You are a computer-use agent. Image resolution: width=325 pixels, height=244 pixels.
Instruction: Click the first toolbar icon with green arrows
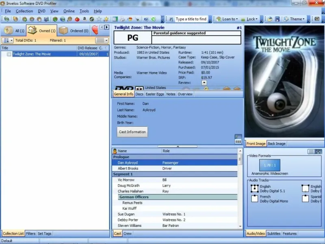[x=6, y=19]
